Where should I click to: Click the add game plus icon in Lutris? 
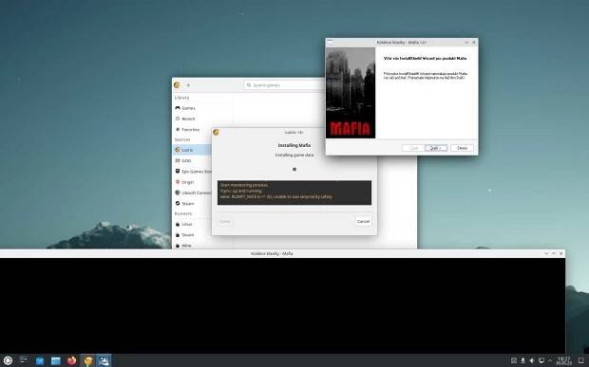188,85
